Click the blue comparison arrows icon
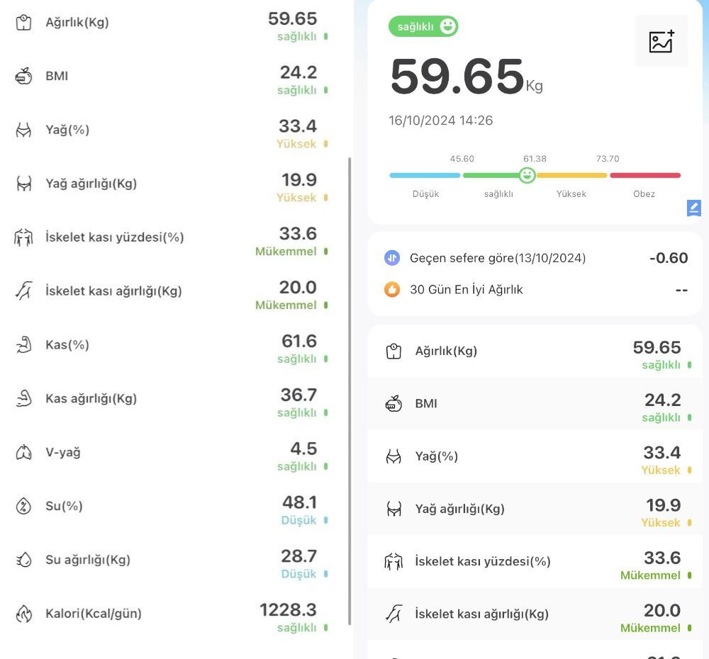Screen dimensions: 709x659 (392, 258)
